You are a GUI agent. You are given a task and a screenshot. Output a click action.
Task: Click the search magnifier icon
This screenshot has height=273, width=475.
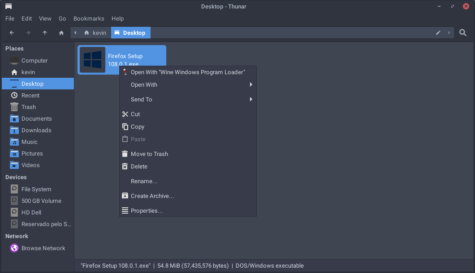(x=462, y=33)
